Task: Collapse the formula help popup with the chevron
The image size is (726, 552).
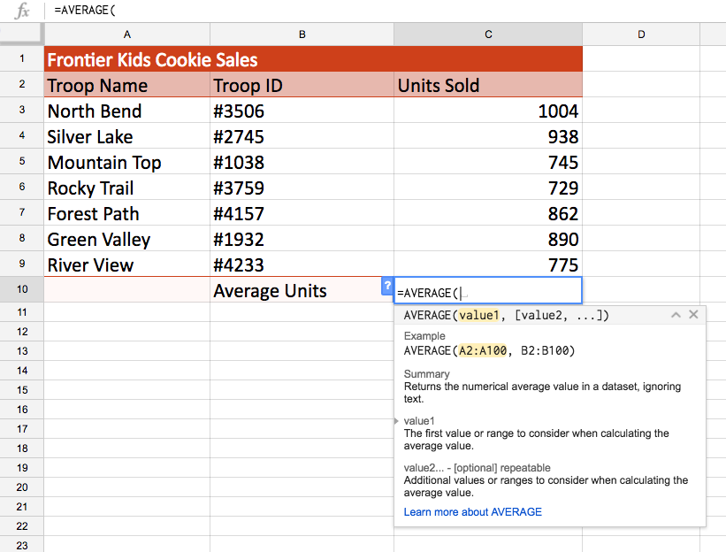Action: 675,314
